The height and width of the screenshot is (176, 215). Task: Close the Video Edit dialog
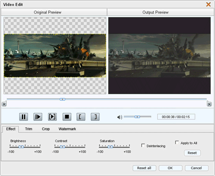(209, 4)
